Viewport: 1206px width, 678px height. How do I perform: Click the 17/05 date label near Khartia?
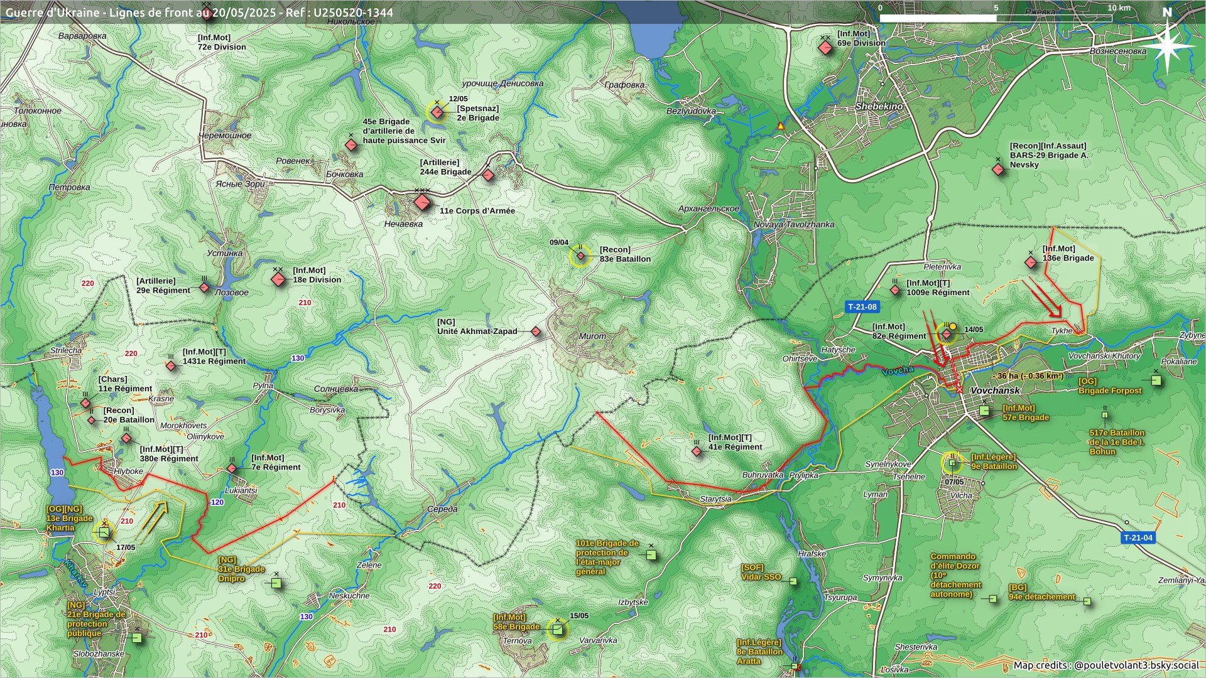(x=126, y=547)
